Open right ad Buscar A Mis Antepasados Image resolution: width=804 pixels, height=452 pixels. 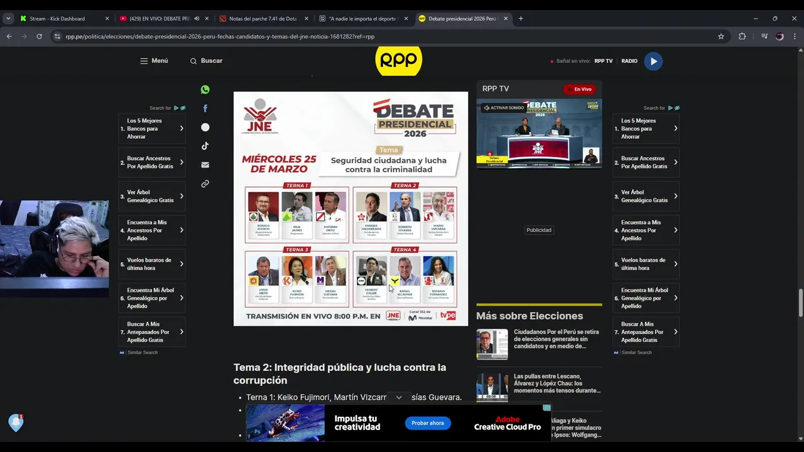(646, 332)
